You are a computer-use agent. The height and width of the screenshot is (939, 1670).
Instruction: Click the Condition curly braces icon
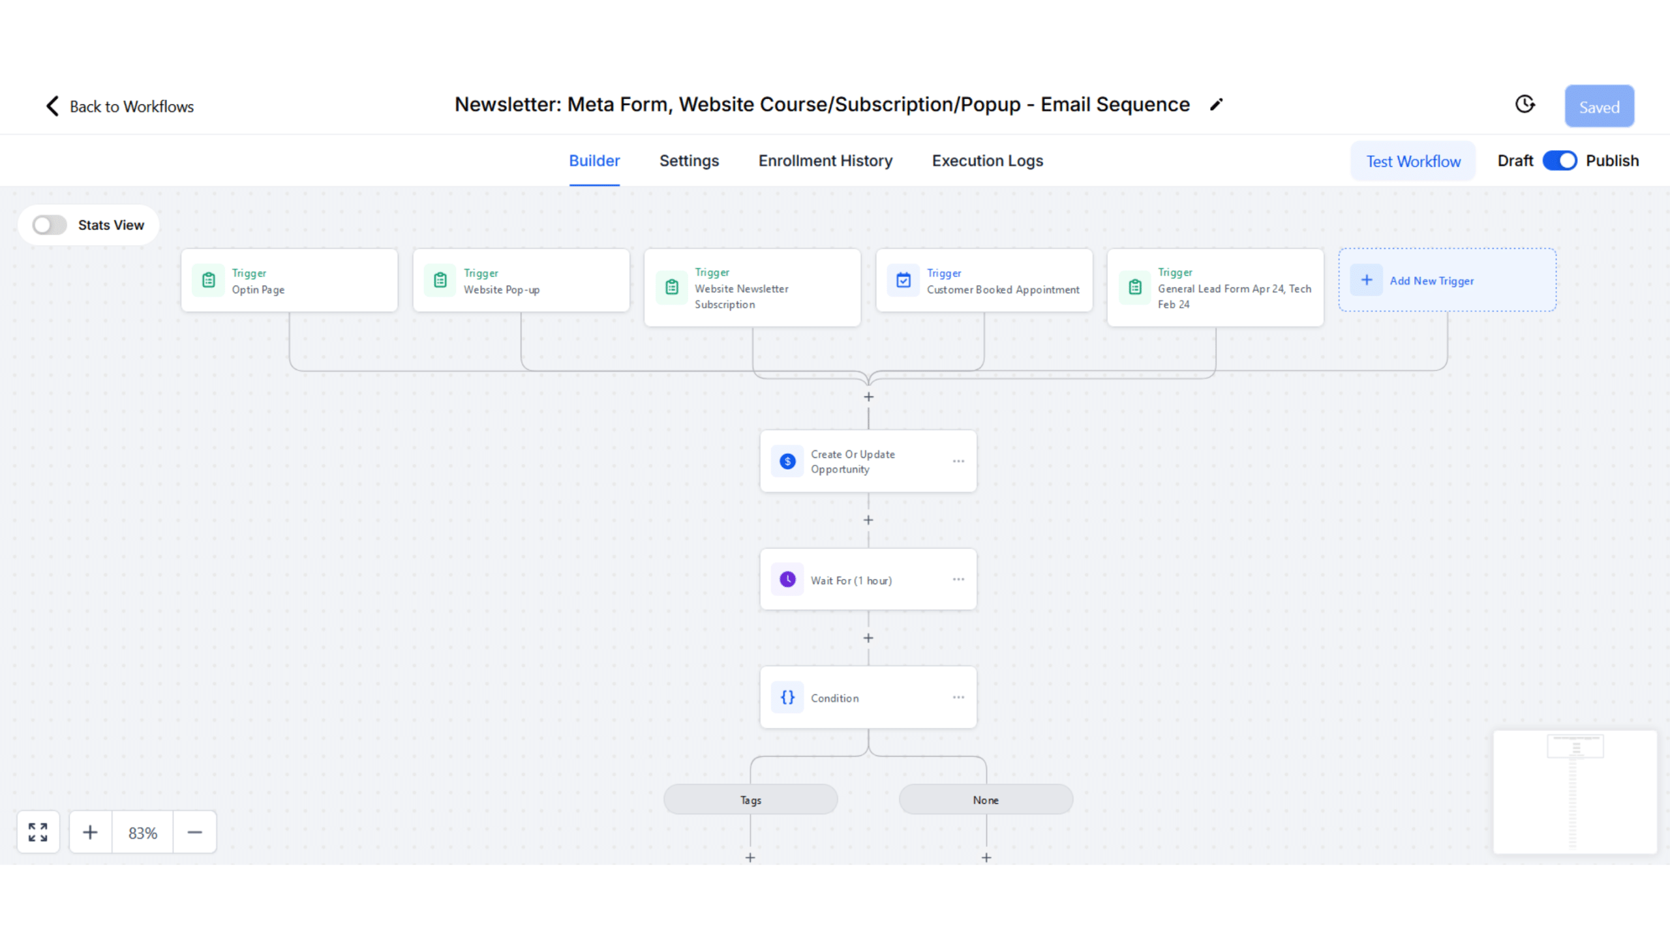click(x=787, y=697)
